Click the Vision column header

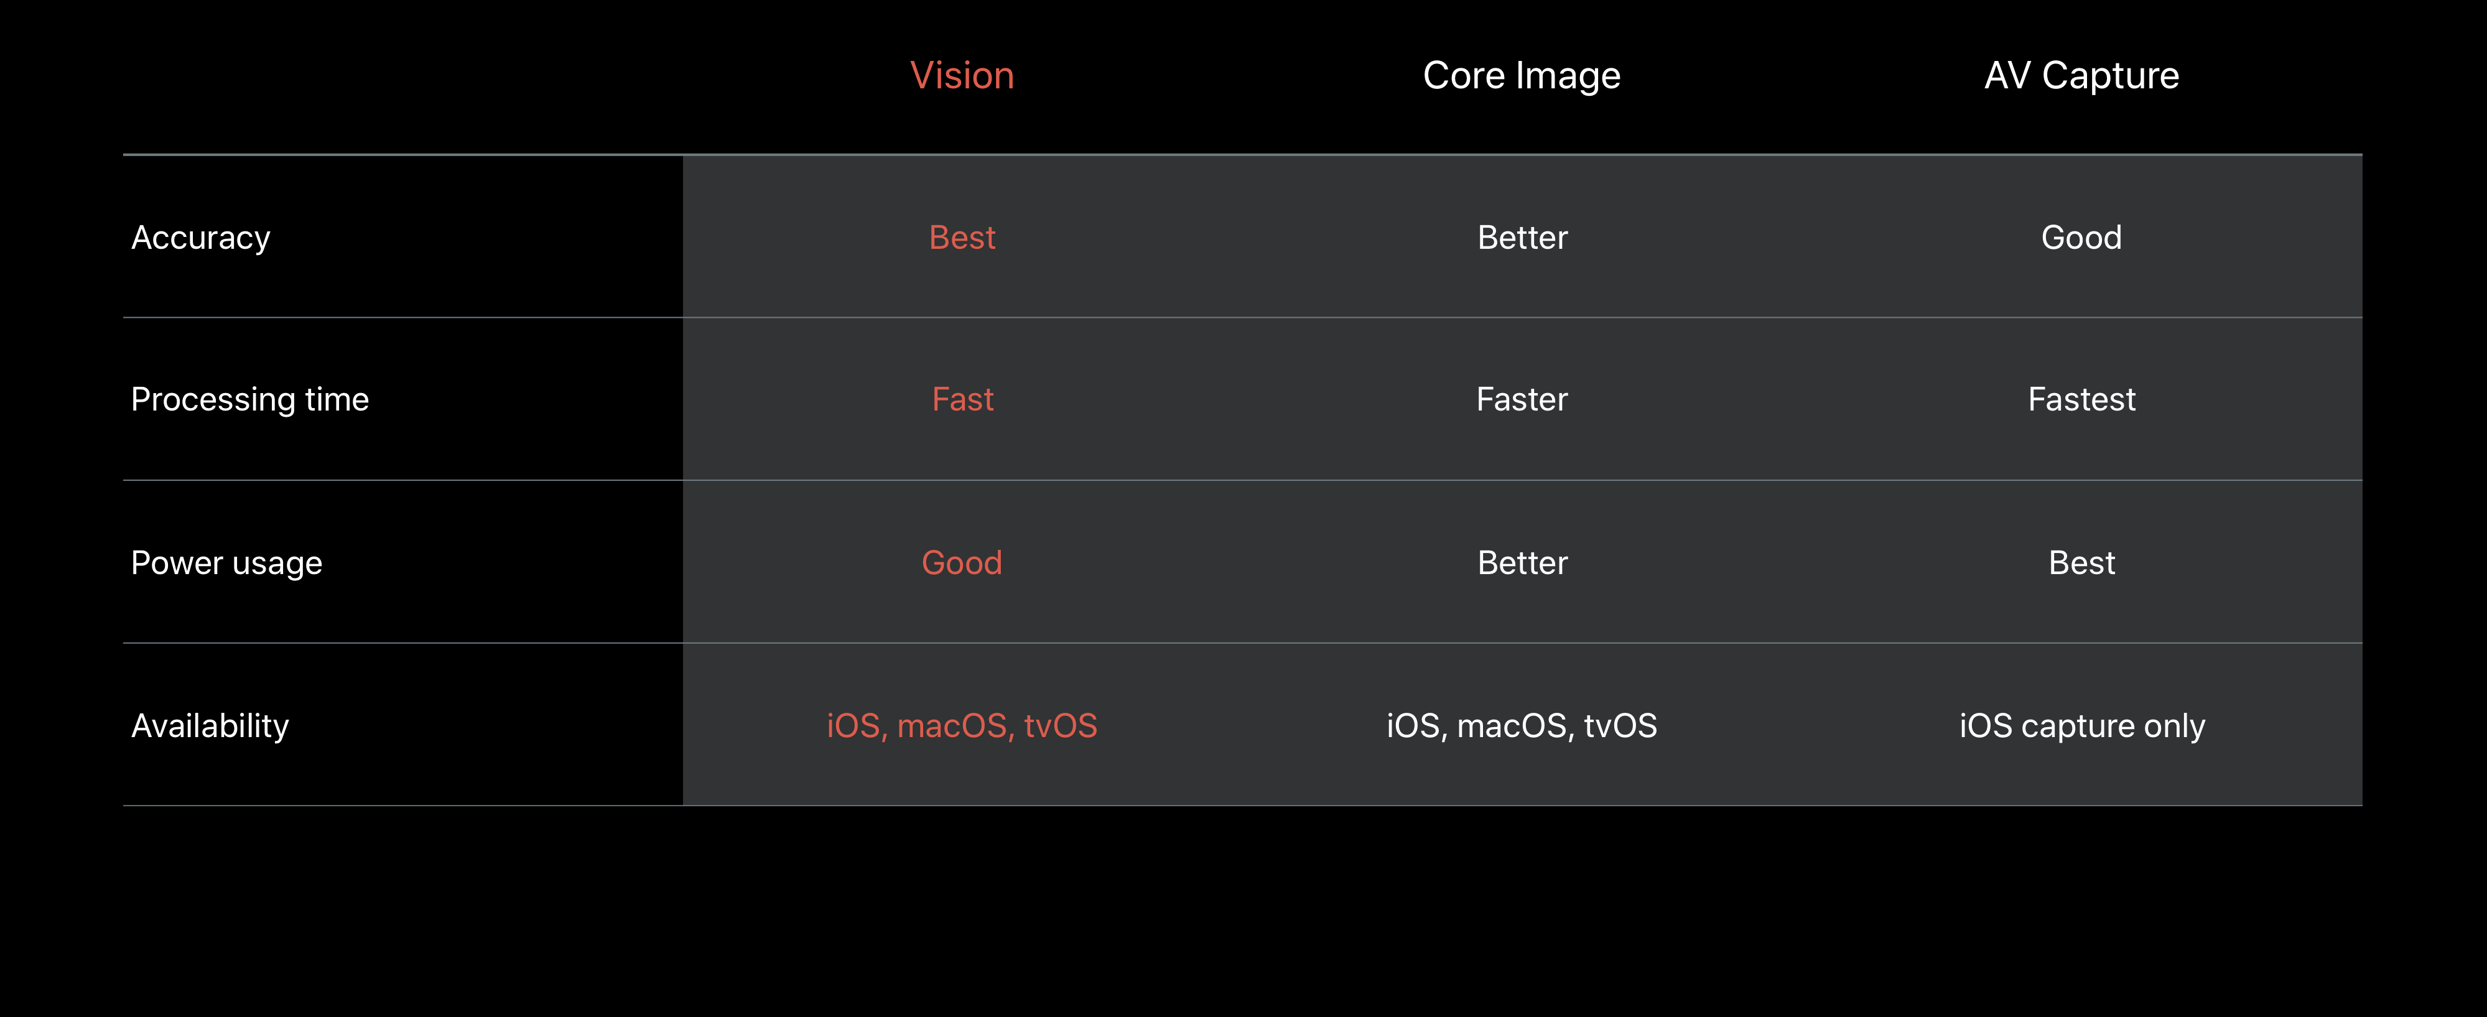[x=962, y=75]
